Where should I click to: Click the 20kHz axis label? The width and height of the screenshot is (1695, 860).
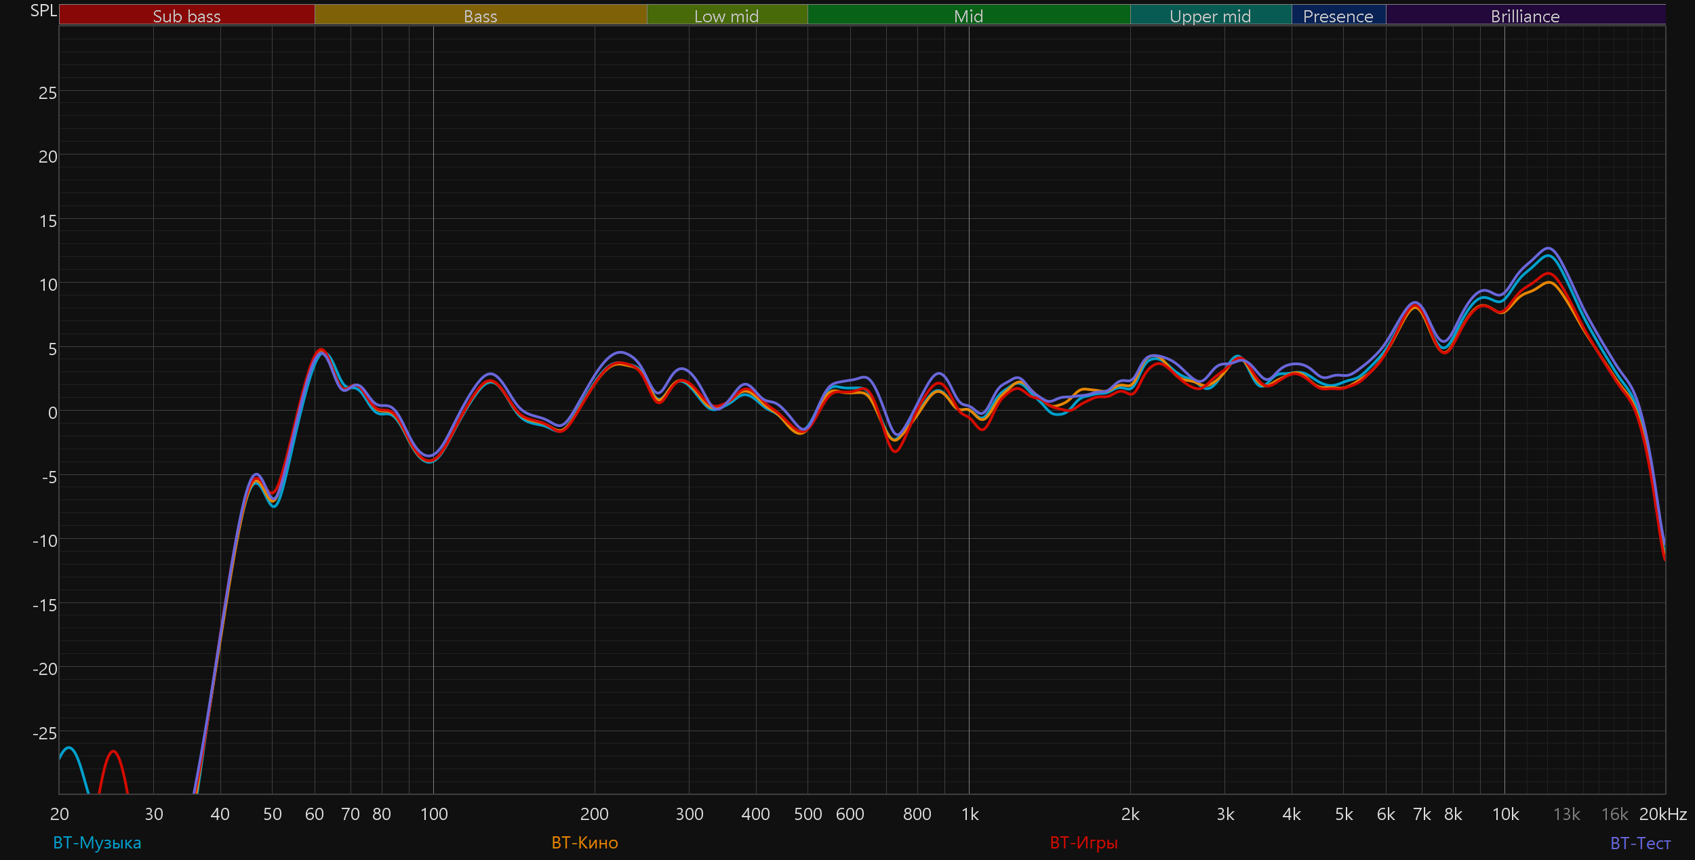[x=1662, y=814]
